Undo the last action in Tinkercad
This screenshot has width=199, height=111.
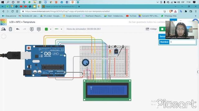click(18, 29)
